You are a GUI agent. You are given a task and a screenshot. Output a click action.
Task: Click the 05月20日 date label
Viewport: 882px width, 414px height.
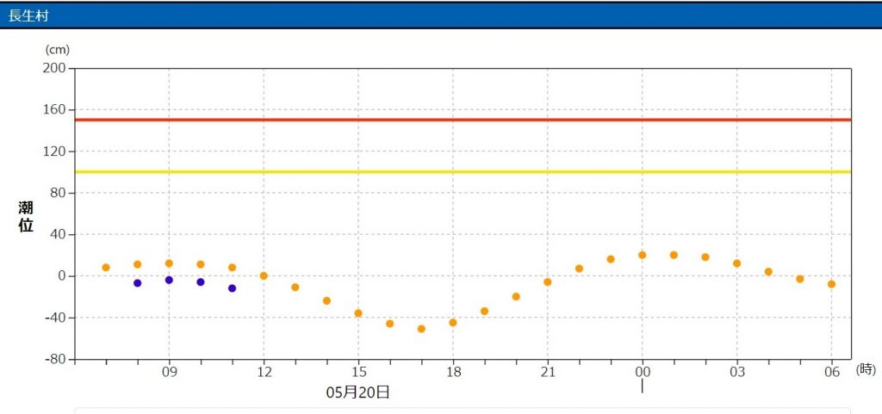tap(357, 392)
